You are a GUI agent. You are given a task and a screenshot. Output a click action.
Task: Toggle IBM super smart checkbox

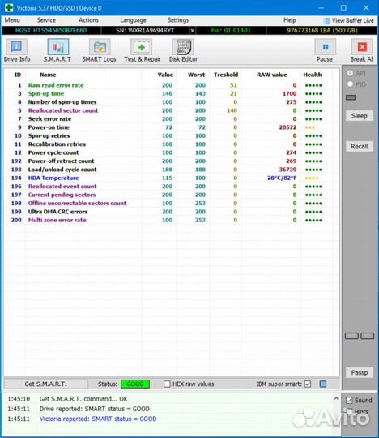click(308, 384)
